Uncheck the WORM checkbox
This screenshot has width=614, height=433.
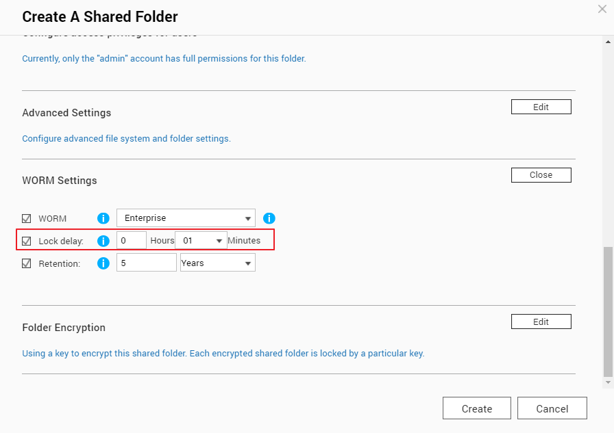point(26,218)
